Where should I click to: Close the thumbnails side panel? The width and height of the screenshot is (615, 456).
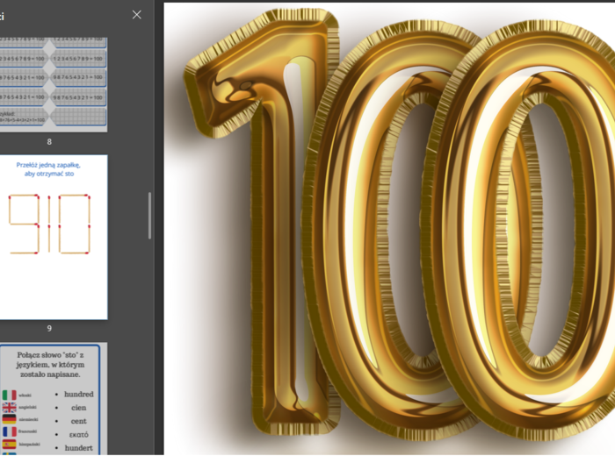[x=136, y=15]
